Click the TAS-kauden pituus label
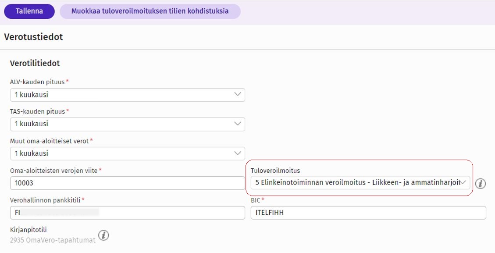The image size is (495, 253). coord(37,111)
